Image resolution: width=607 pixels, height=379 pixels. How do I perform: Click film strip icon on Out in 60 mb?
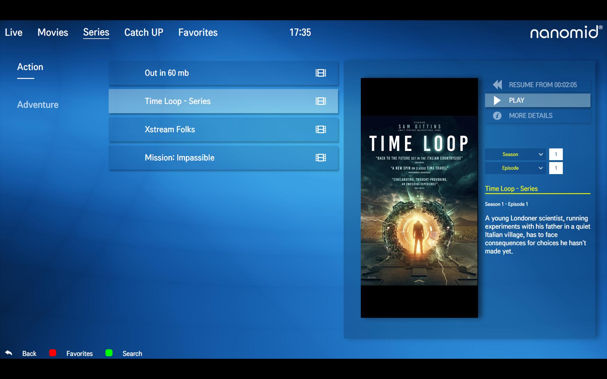pos(321,73)
